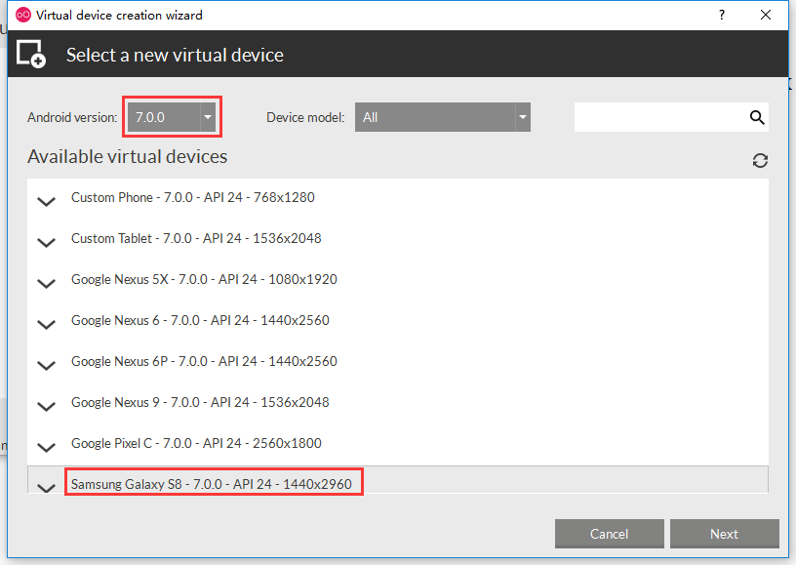Click the Next button
The height and width of the screenshot is (565, 796).
point(725,534)
